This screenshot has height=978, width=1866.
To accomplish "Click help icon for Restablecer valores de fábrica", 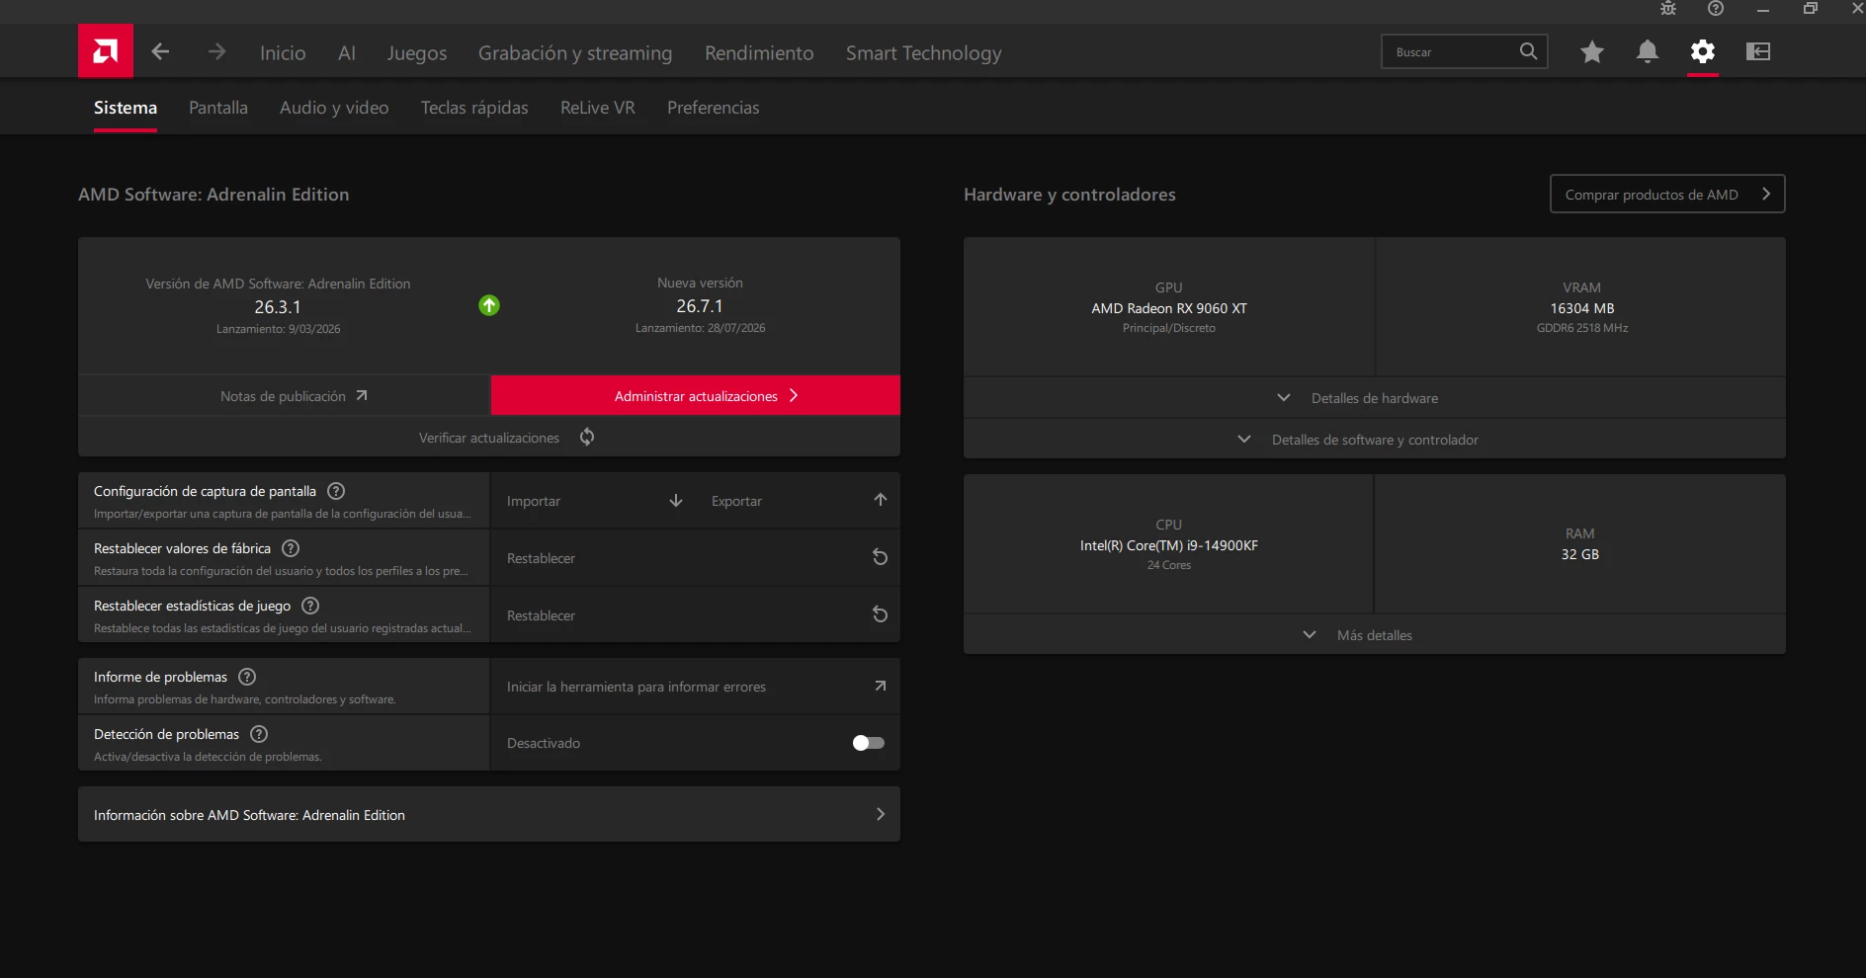I will tap(291, 548).
